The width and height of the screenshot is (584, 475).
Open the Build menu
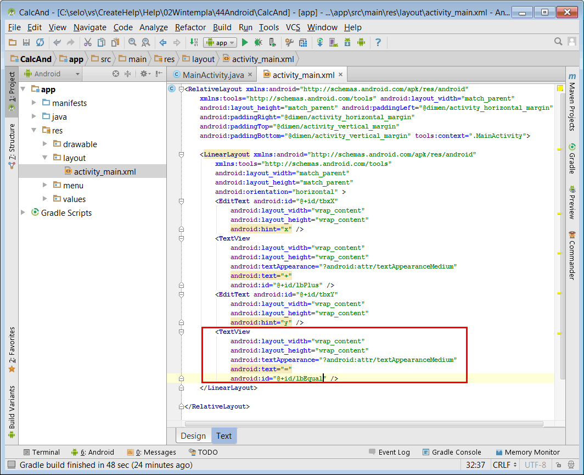pyautogui.click(x=222, y=27)
